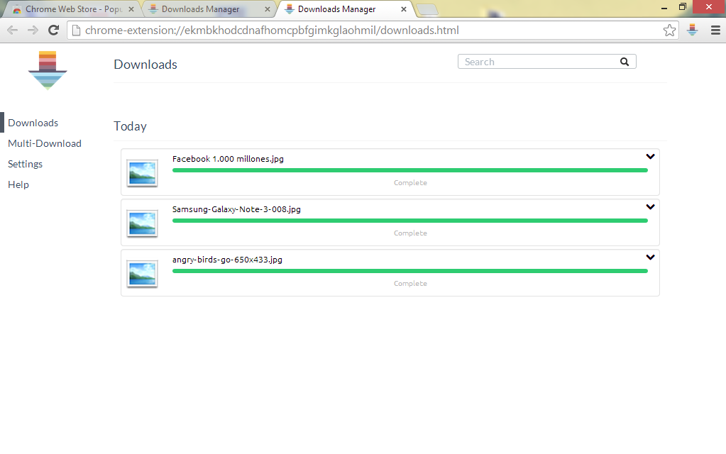Click the search magnifier icon
Viewport: 726px width, 454px height.
pyautogui.click(x=625, y=62)
